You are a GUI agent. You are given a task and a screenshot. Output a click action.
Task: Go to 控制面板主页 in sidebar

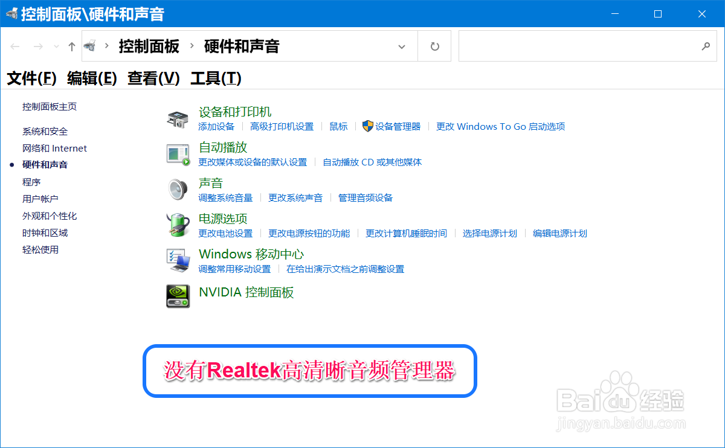coord(50,107)
